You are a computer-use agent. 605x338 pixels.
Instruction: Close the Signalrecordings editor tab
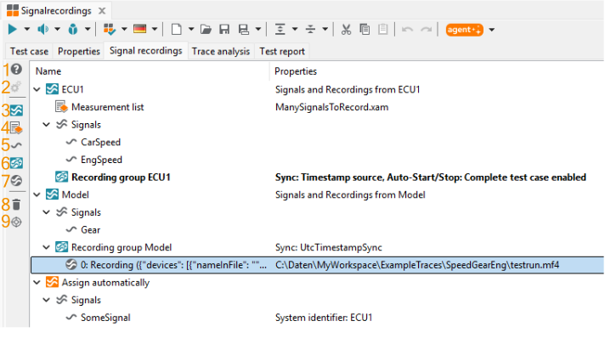pyautogui.click(x=102, y=11)
